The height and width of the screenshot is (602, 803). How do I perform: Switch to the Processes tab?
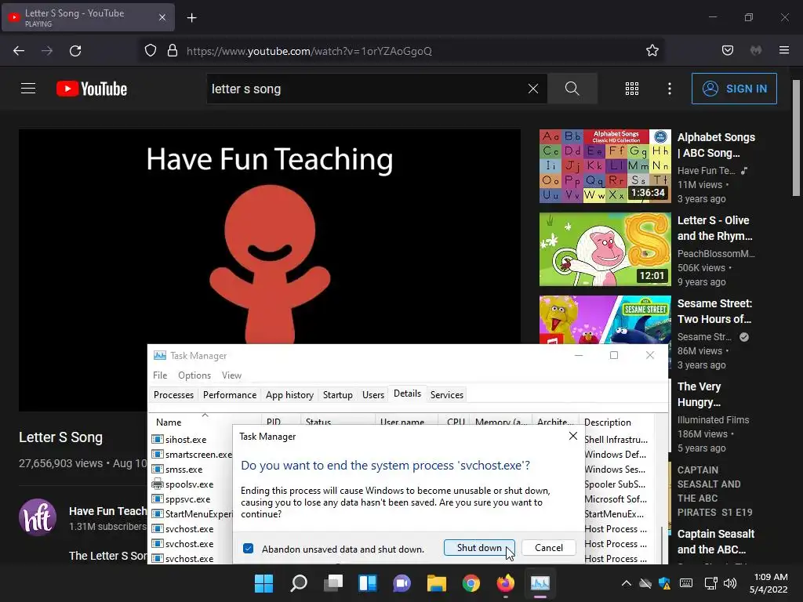[x=173, y=395]
